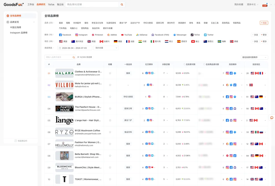Enable 多选 for the media filter
Viewport: 275px width, 186px height.
pyautogui.click(x=255, y=35)
